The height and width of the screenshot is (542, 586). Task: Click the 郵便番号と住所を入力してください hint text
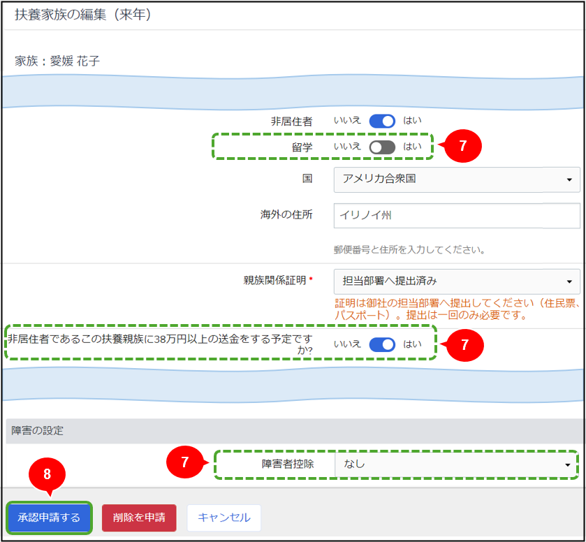[409, 249]
